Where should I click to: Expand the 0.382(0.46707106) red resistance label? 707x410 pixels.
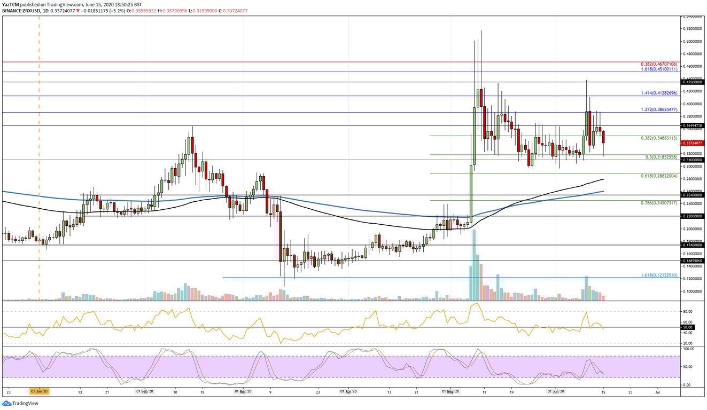[x=658, y=64]
